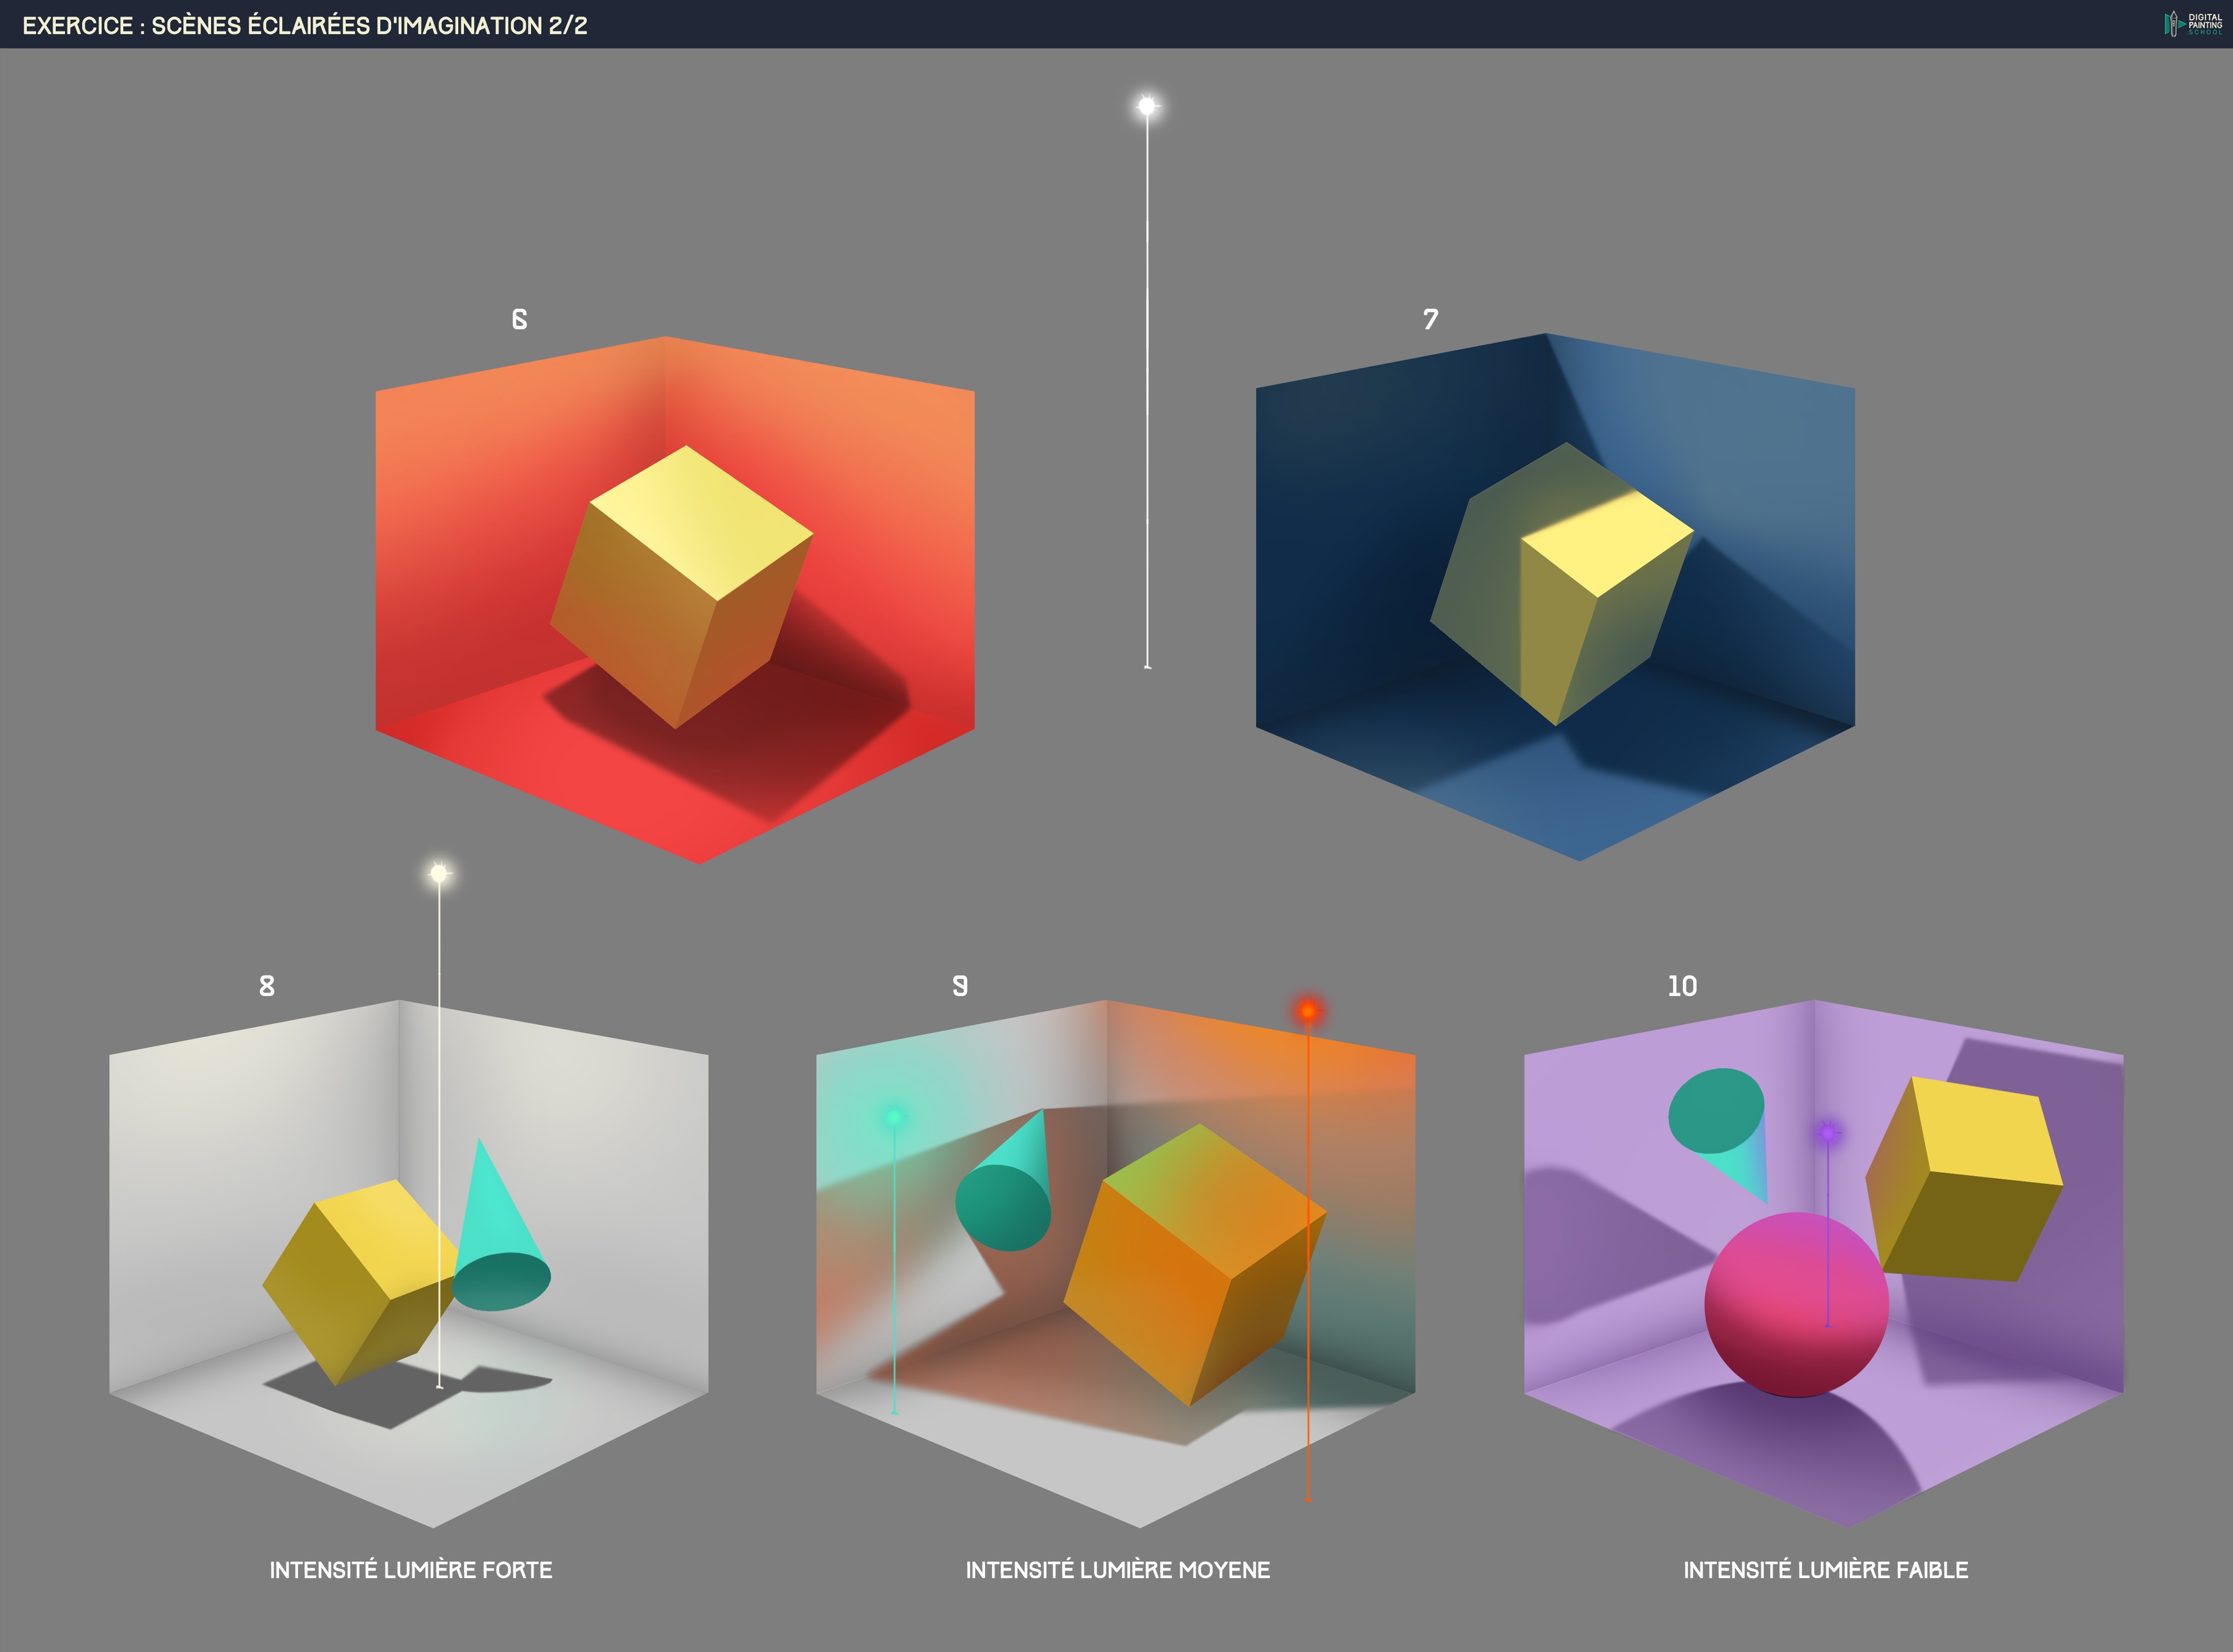
Task: Click the white light source above scenes 6 and 7
Action: (1147, 106)
